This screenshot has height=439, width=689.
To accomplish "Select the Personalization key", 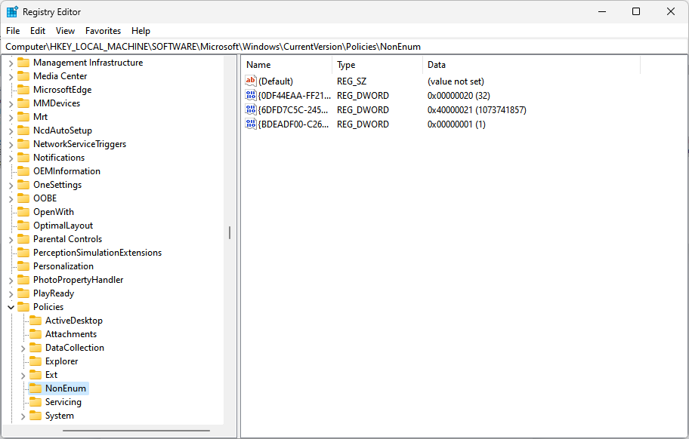I will pos(63,266).
